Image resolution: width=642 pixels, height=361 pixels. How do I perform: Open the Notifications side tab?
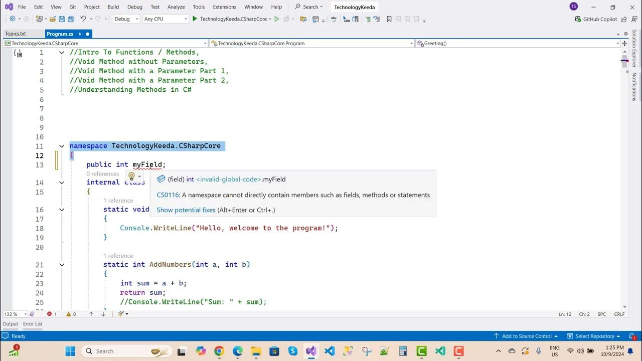[x=634, y=87]
